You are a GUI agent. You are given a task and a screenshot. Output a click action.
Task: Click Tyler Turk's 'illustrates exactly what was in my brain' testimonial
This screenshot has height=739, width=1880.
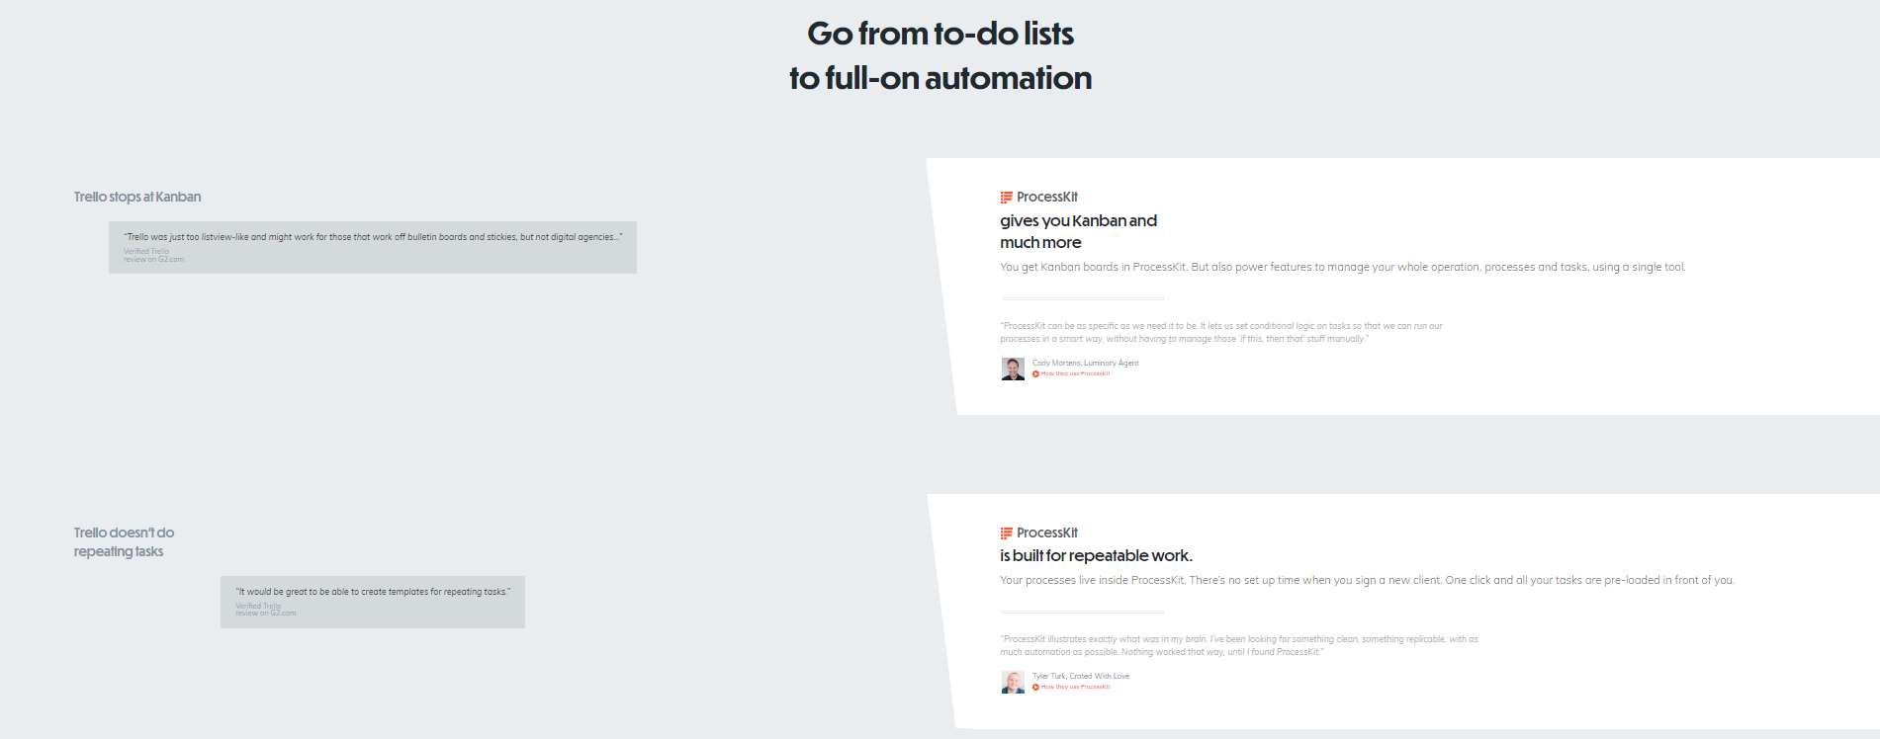pyautogui.click(x=1238, y=646)
